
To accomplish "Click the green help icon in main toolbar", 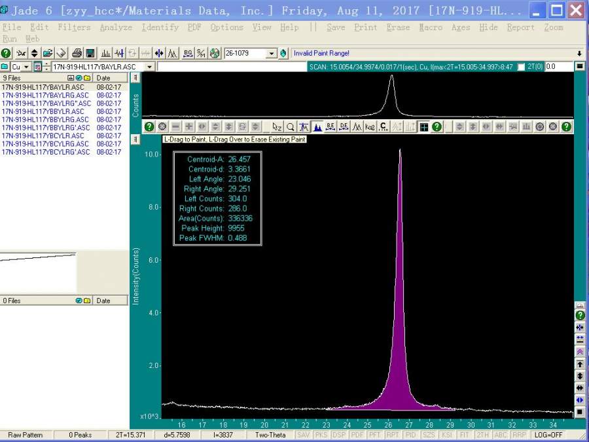I will 6,53.
